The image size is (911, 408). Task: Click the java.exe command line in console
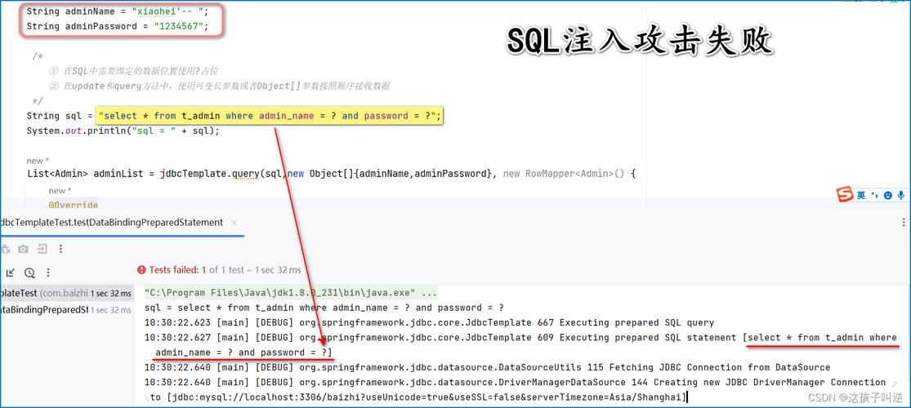pos(291,292)
